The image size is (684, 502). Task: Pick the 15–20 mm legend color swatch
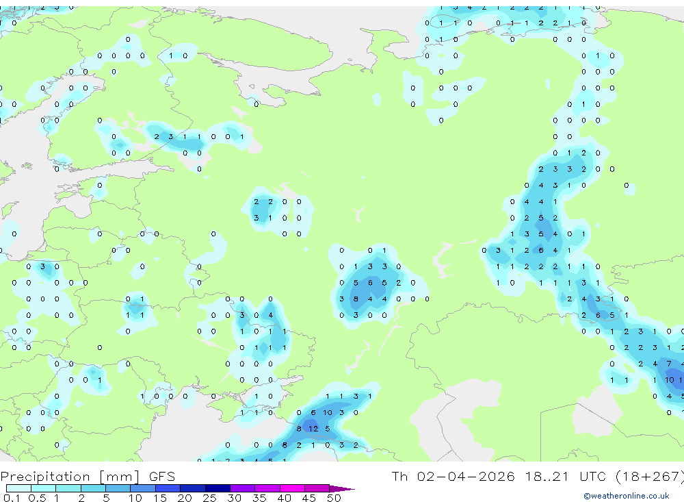tap(168, 488)
